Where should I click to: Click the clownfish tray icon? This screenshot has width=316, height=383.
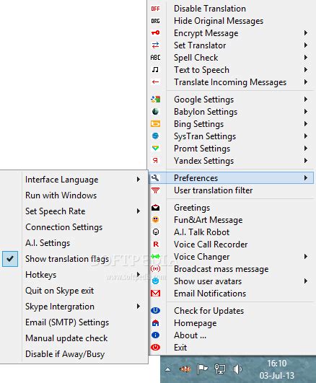point(185,369)
